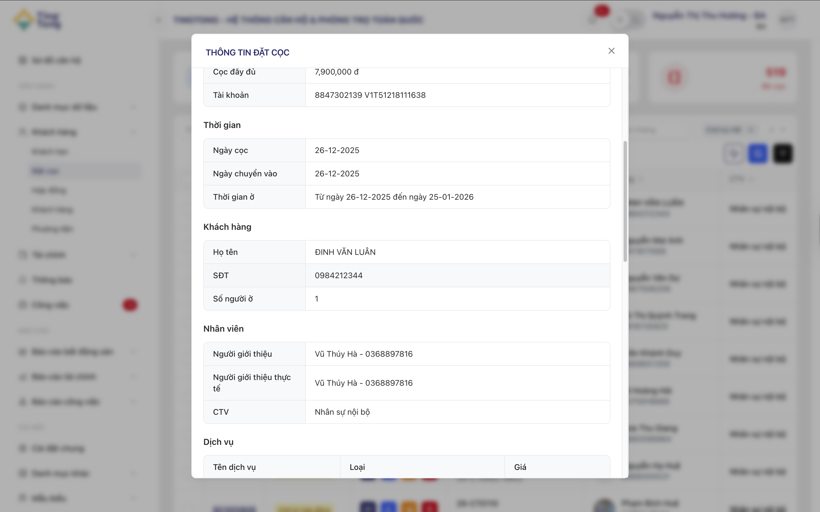This screenshot has height=512, width=820.
Task: Click the red badge beside Công việc
Action: 130,305
